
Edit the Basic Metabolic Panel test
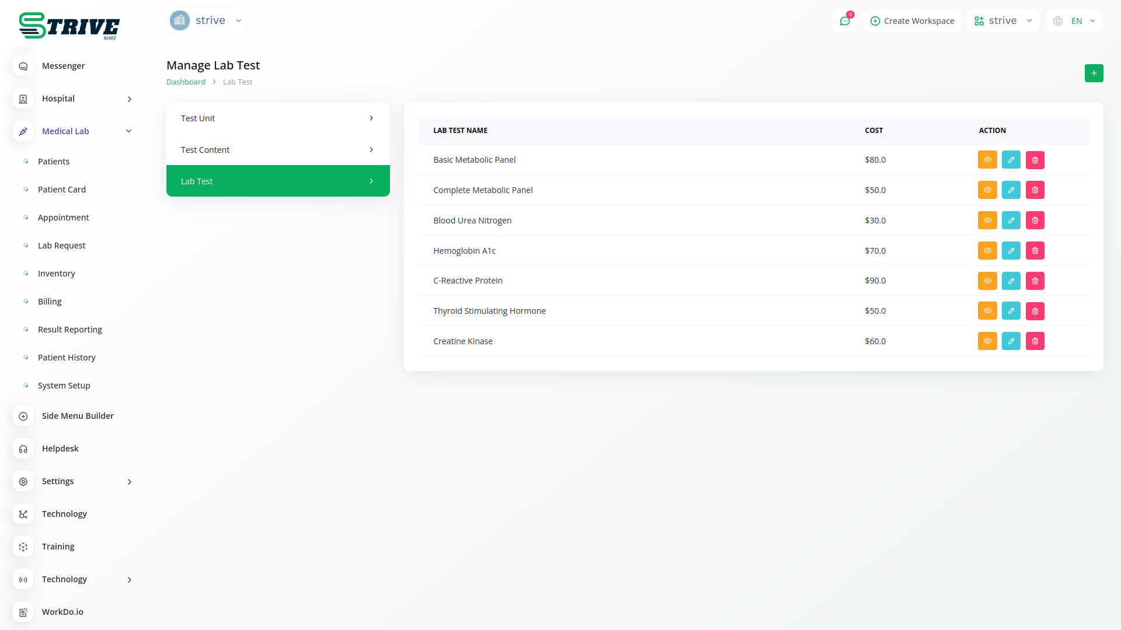(x=1011, y=160)
